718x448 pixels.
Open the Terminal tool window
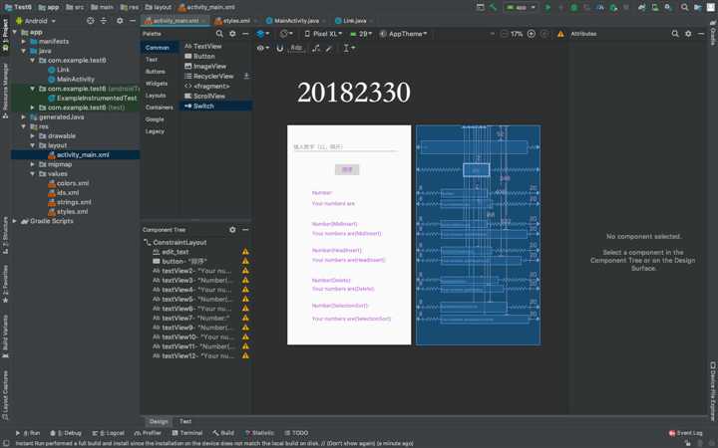tap(187, 433)
